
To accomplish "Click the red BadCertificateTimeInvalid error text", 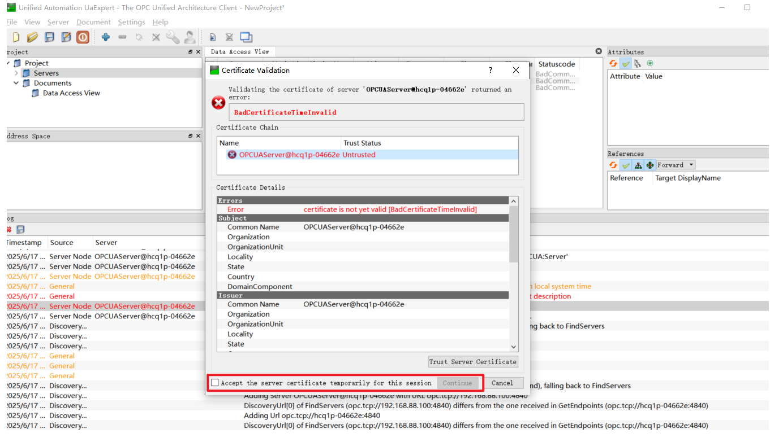I will click(285, 112).
